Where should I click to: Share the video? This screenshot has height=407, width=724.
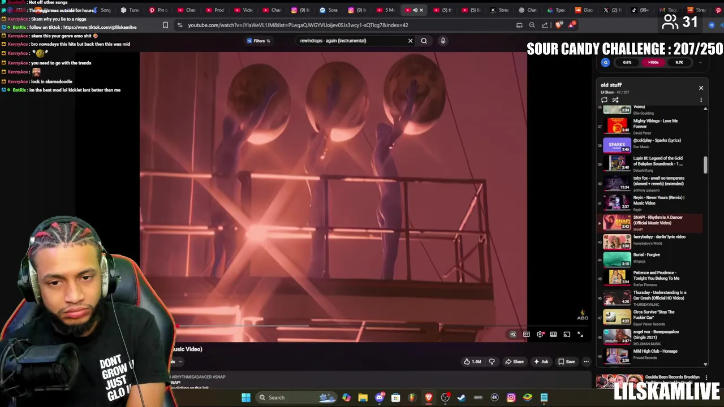click(514, 362)
